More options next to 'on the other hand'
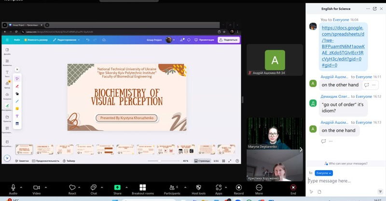 pyautogui.click(x=373, y=85)
